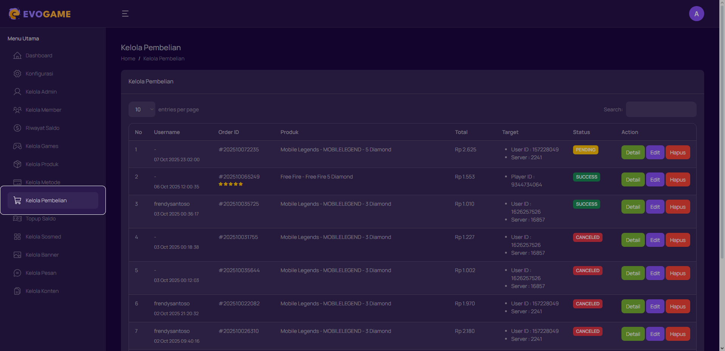Click the Kelola Pembelian cart icon
This screenshot has height=351, width=725.
(17, 200)
